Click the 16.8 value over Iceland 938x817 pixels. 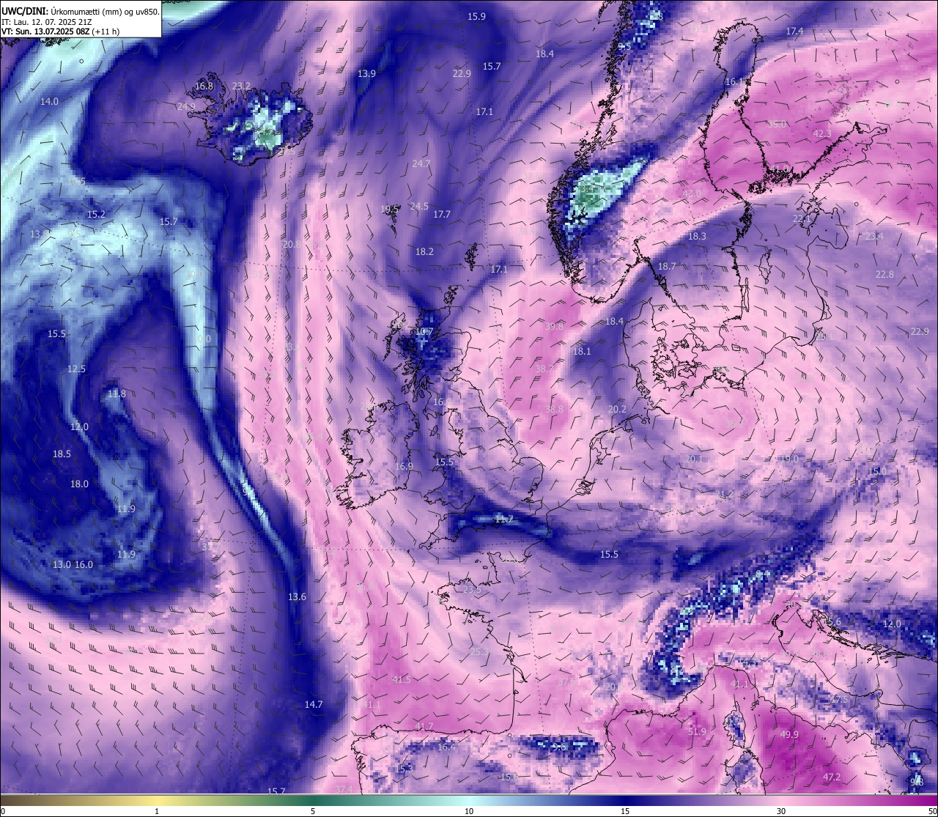(204, 86)
